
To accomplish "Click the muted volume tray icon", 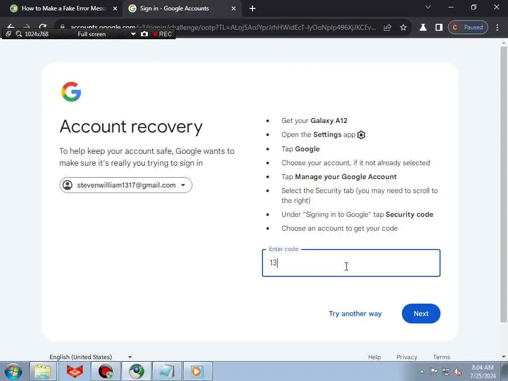I will [x=458, y=372].
